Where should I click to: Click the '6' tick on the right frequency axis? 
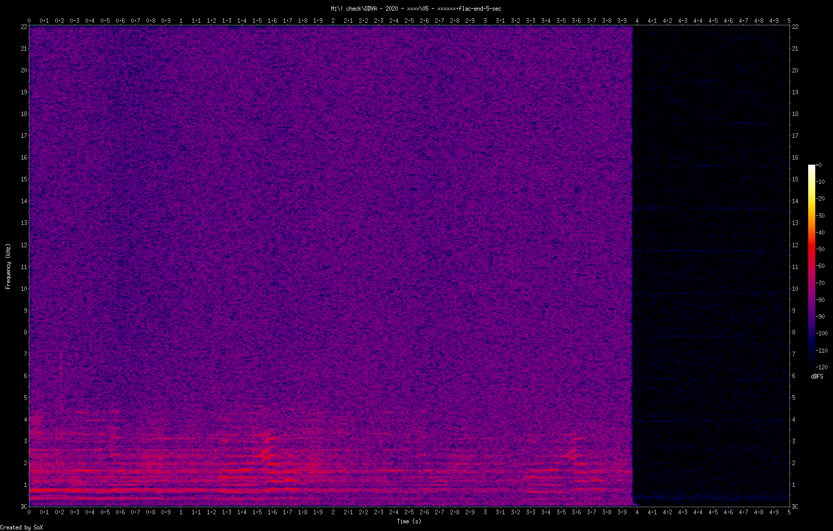pyautogui.click(x=793, y=376)
